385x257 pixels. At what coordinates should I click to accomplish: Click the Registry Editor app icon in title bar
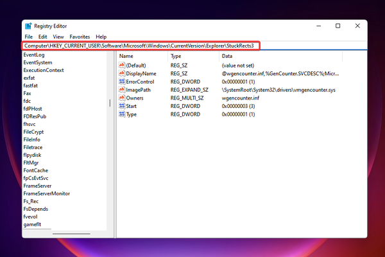pos(28,26)
